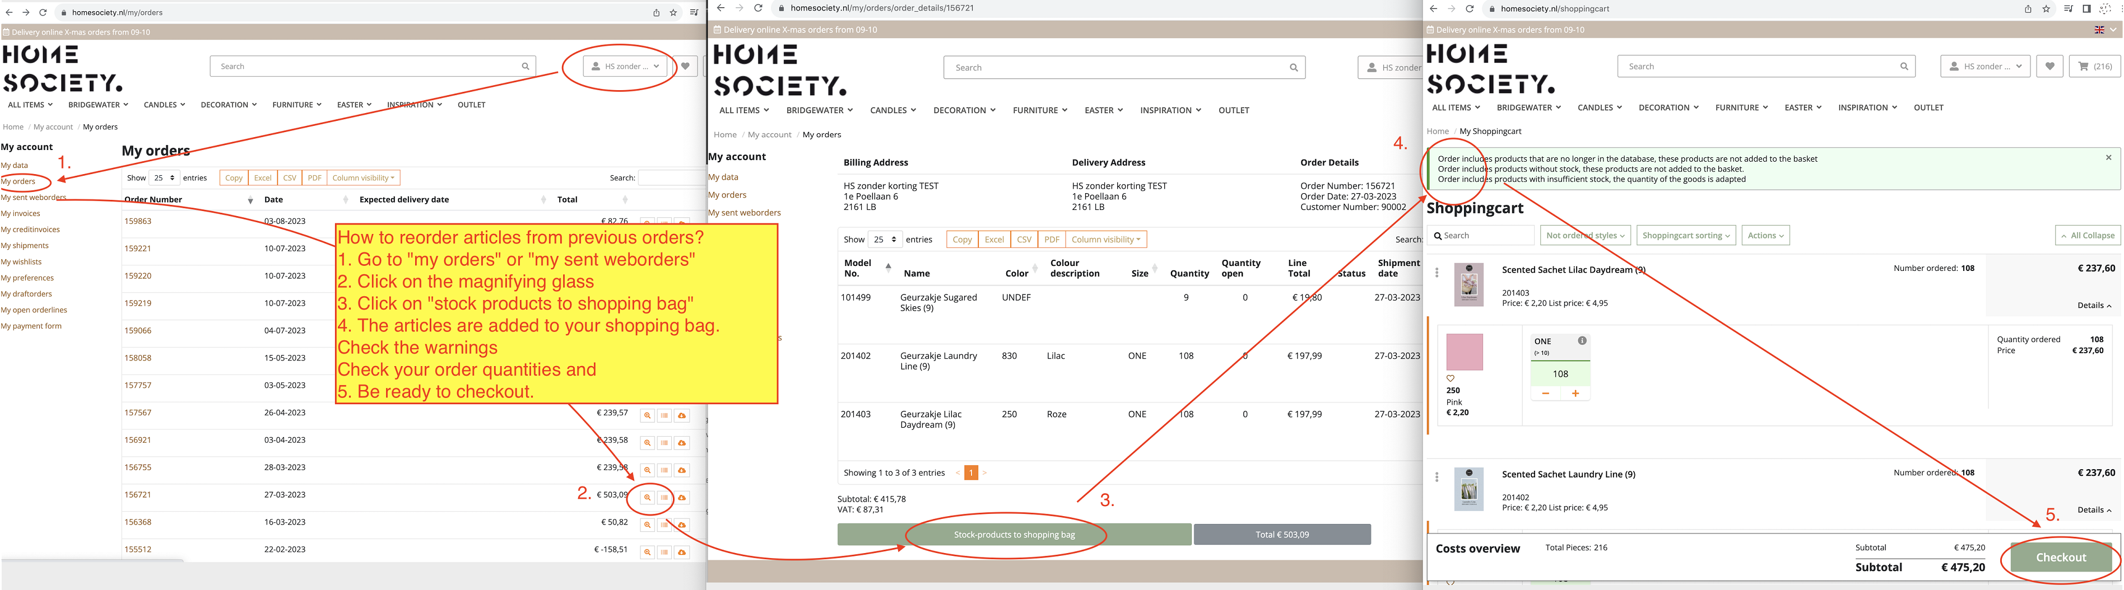Click the heart icon under the pink swatch
Screen dimensions: 2124x590
1451,379
